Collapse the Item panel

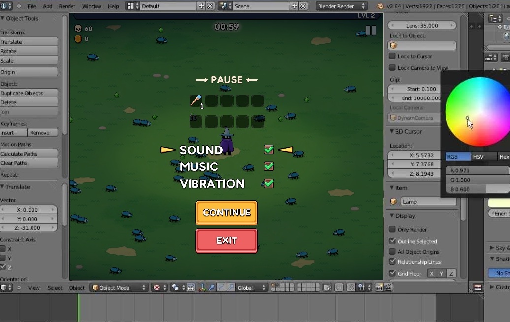point(392,188)
